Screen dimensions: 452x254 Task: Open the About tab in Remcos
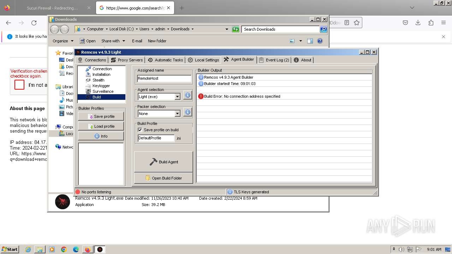point(303,60)
